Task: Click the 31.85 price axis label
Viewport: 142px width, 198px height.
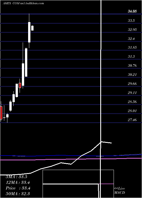Action: coord(132,48)
